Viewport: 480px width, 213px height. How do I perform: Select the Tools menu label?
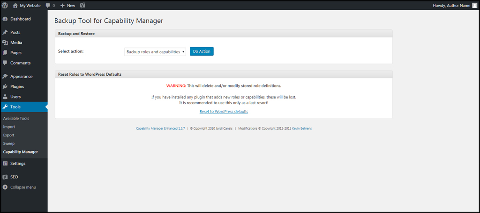(x=15, y=107)
